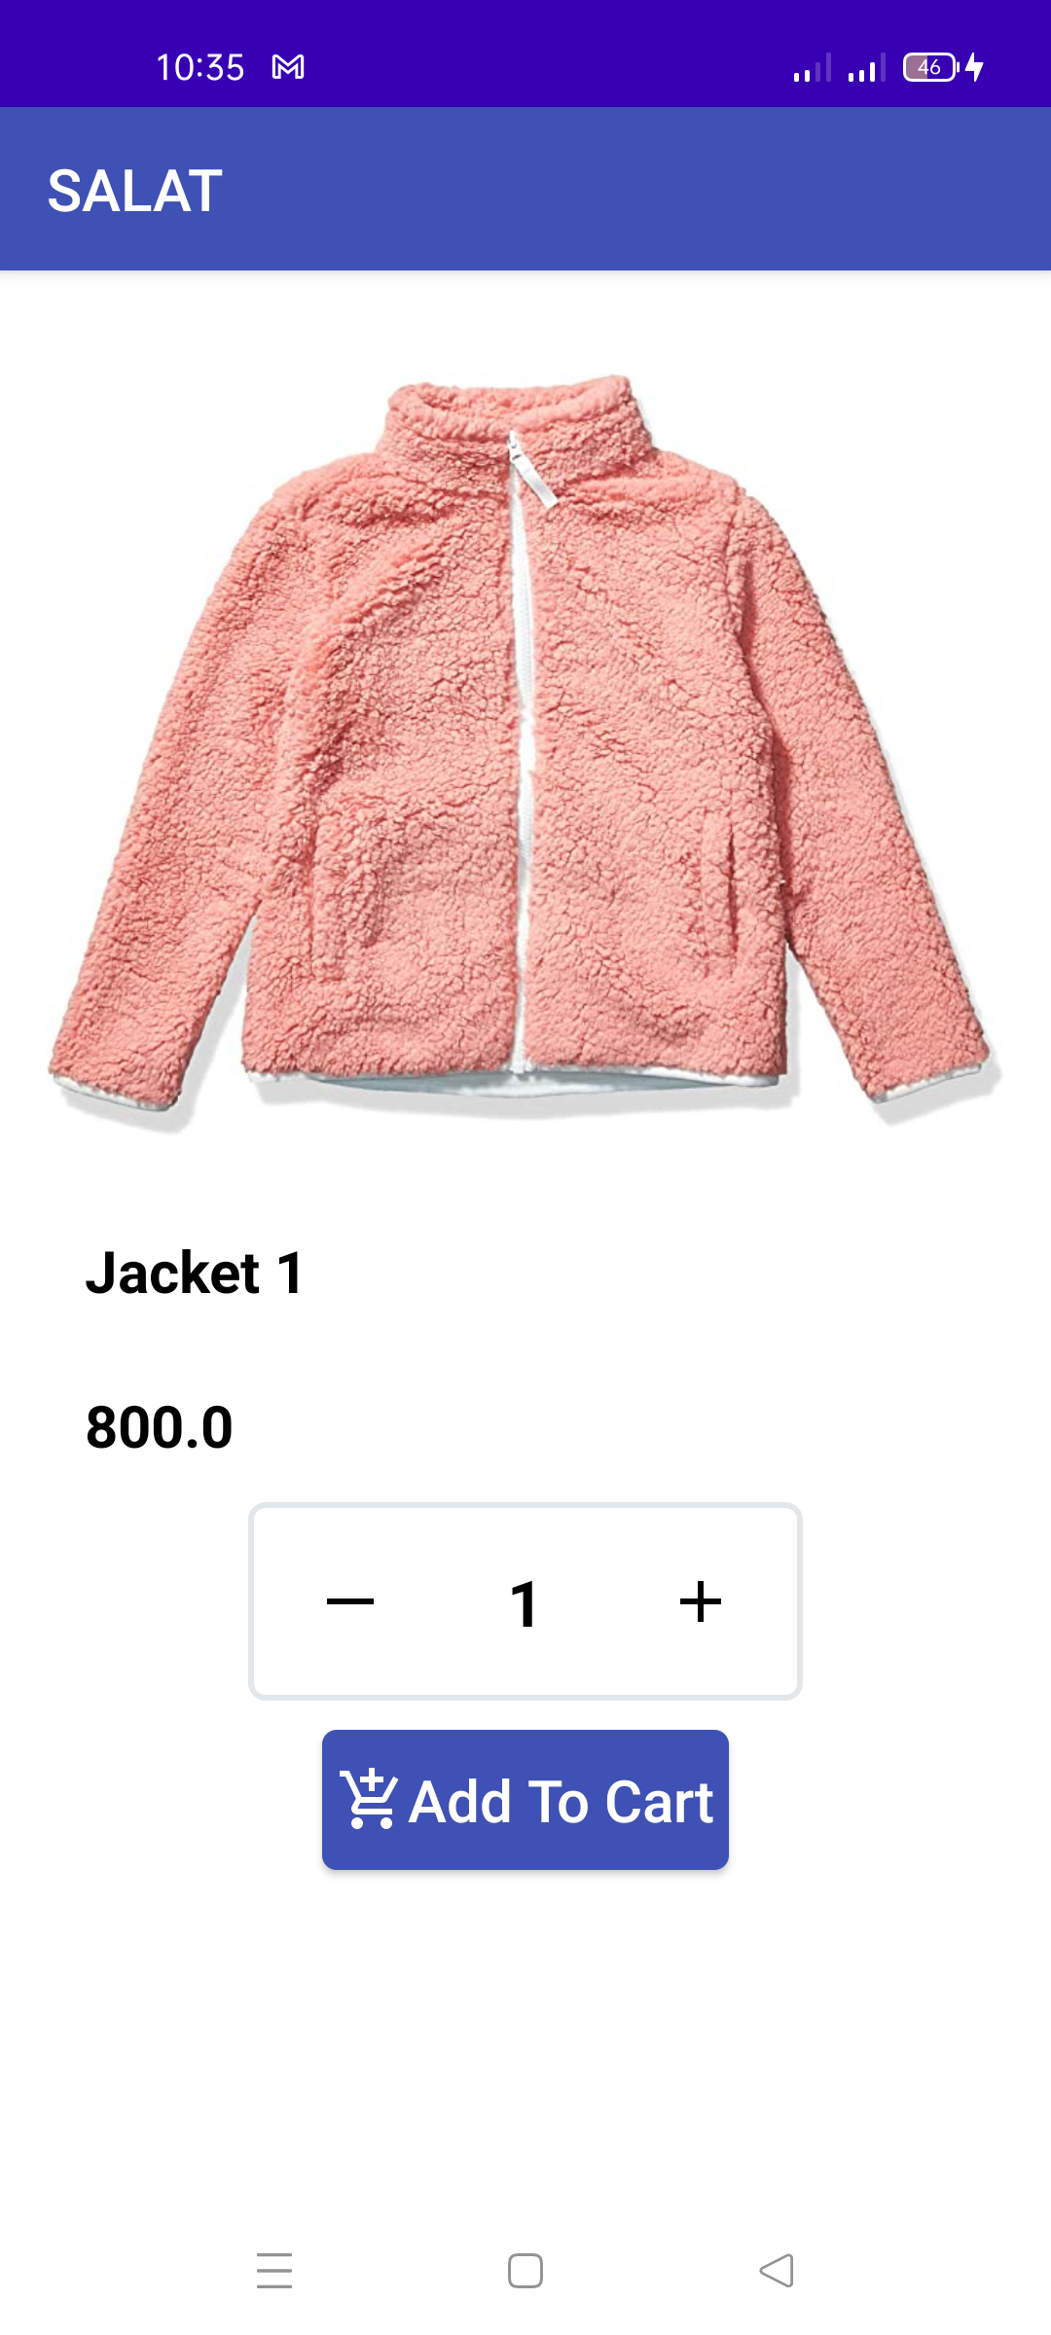The image size is (1051, 2335).
Task: Open recent apps with the menu navigation icon
Action: tap(274, 2271)
